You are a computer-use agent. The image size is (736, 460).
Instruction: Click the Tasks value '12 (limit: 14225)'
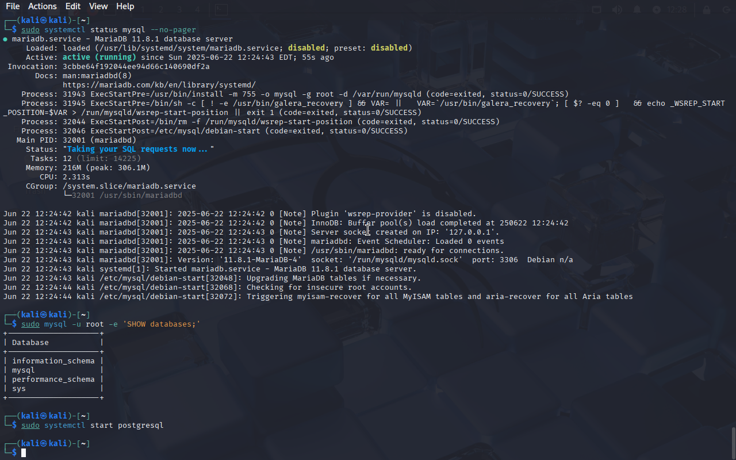click(x=102, y=159)
